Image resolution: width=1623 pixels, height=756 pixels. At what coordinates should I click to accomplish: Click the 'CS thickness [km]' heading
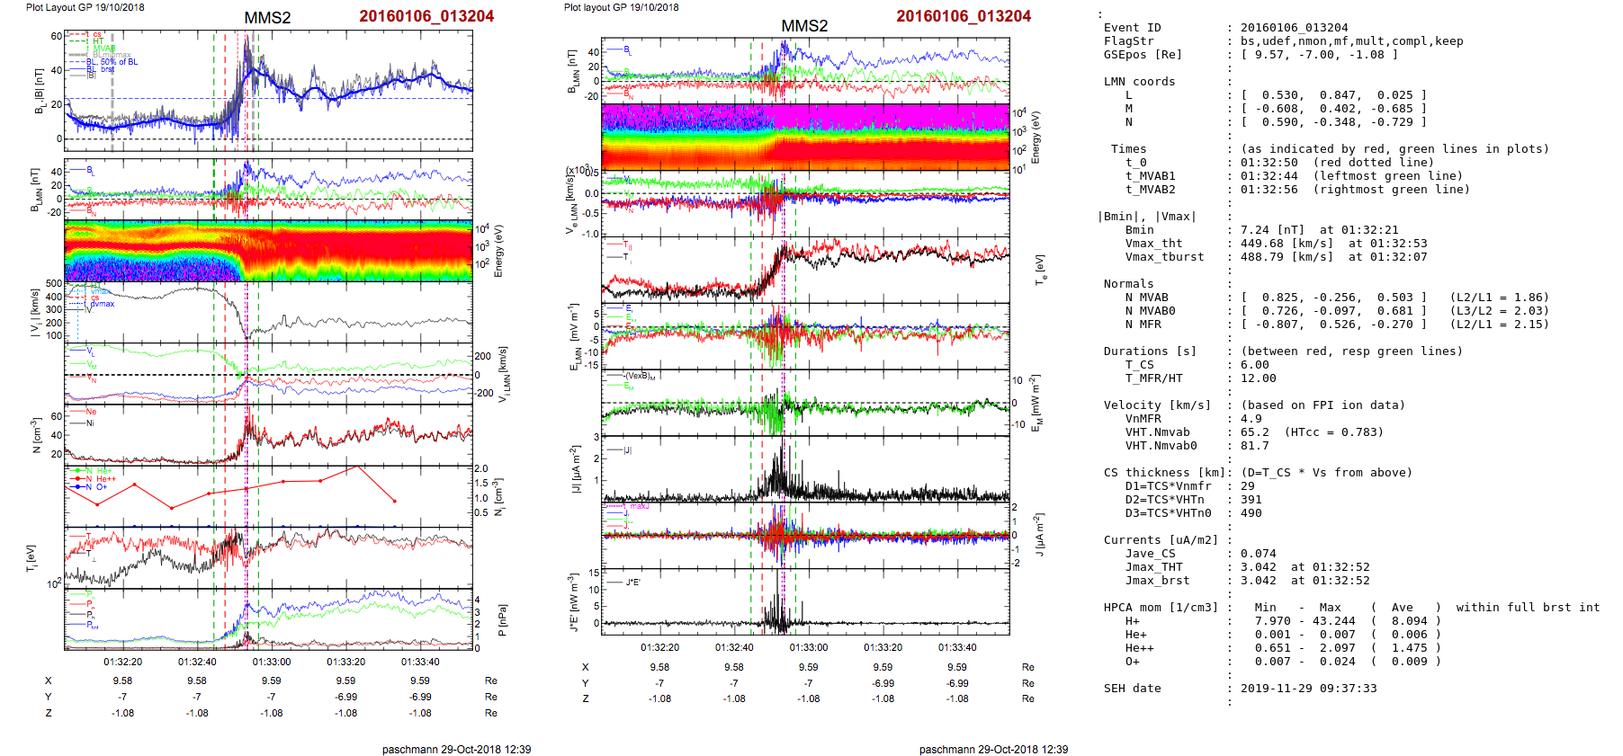1164,473
